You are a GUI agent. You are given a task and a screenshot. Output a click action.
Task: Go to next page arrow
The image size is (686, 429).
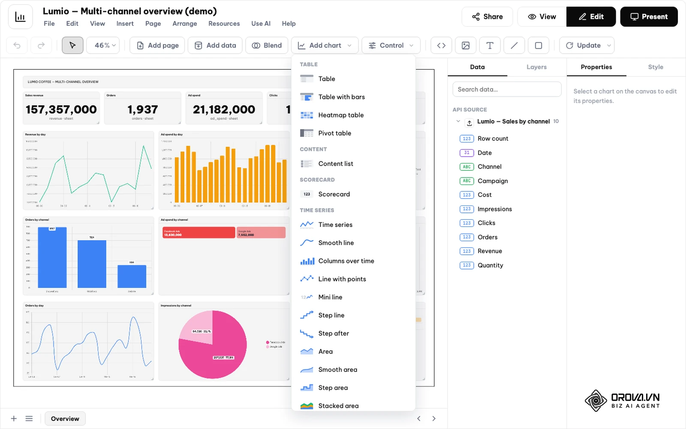[434, 419]
